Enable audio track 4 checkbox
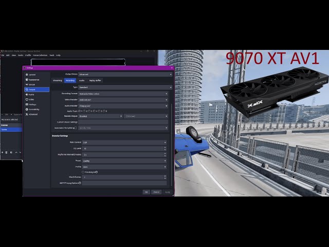329x247 pixels. (x=95, y=111)
